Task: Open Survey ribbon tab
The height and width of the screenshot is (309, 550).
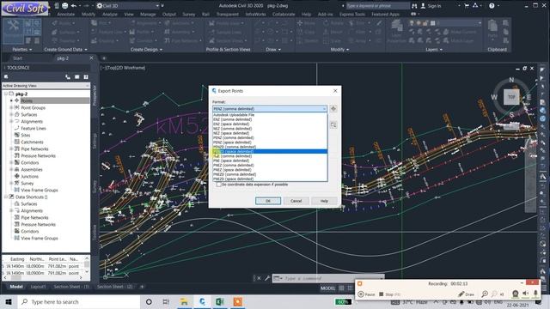Action: click(189, 15)
